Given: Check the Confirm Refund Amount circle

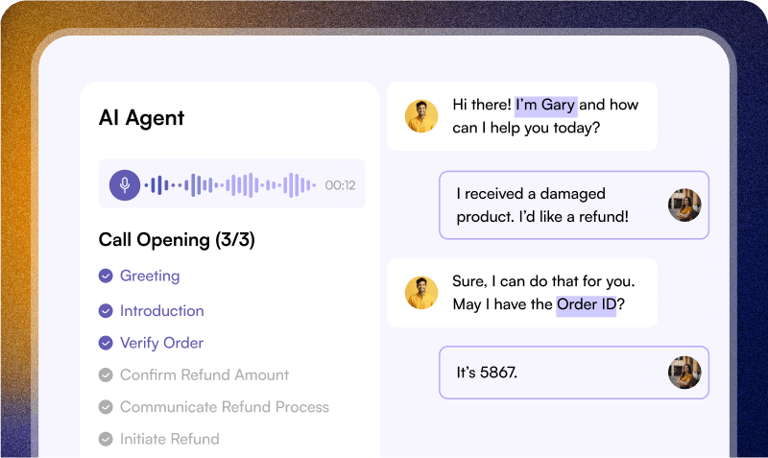Looking at the screenshot, I should pos(106,374).
